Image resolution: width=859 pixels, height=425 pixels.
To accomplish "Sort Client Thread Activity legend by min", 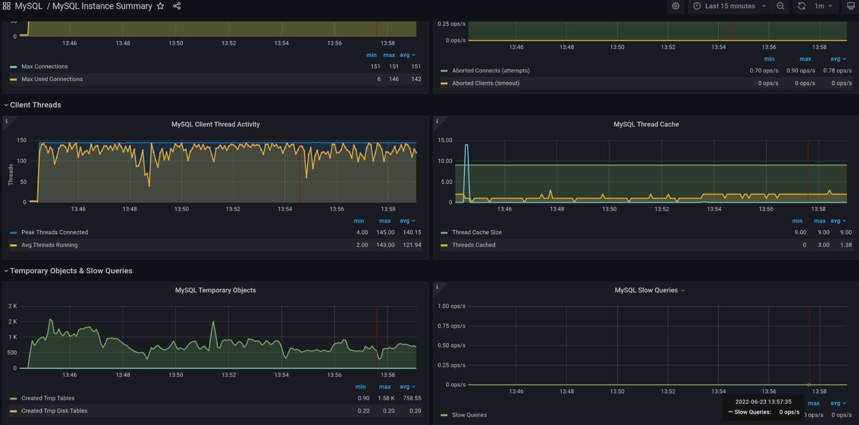I will (x=359, y=221).
